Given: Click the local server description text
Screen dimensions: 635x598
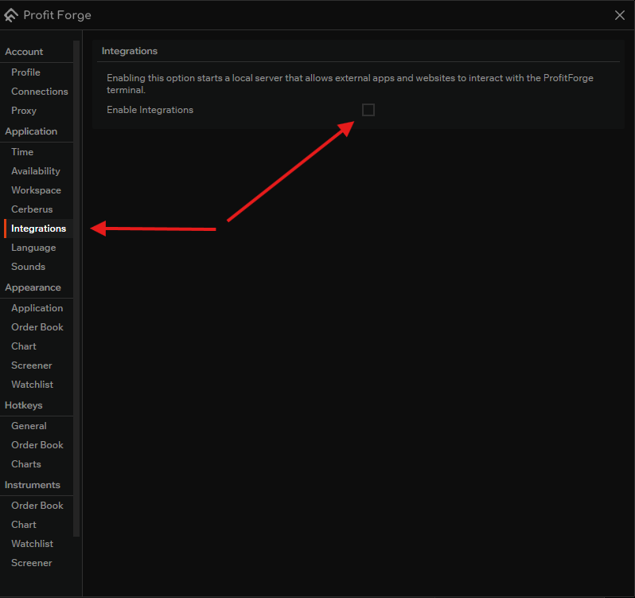Looking at the screenshot, I should [350, 84].
